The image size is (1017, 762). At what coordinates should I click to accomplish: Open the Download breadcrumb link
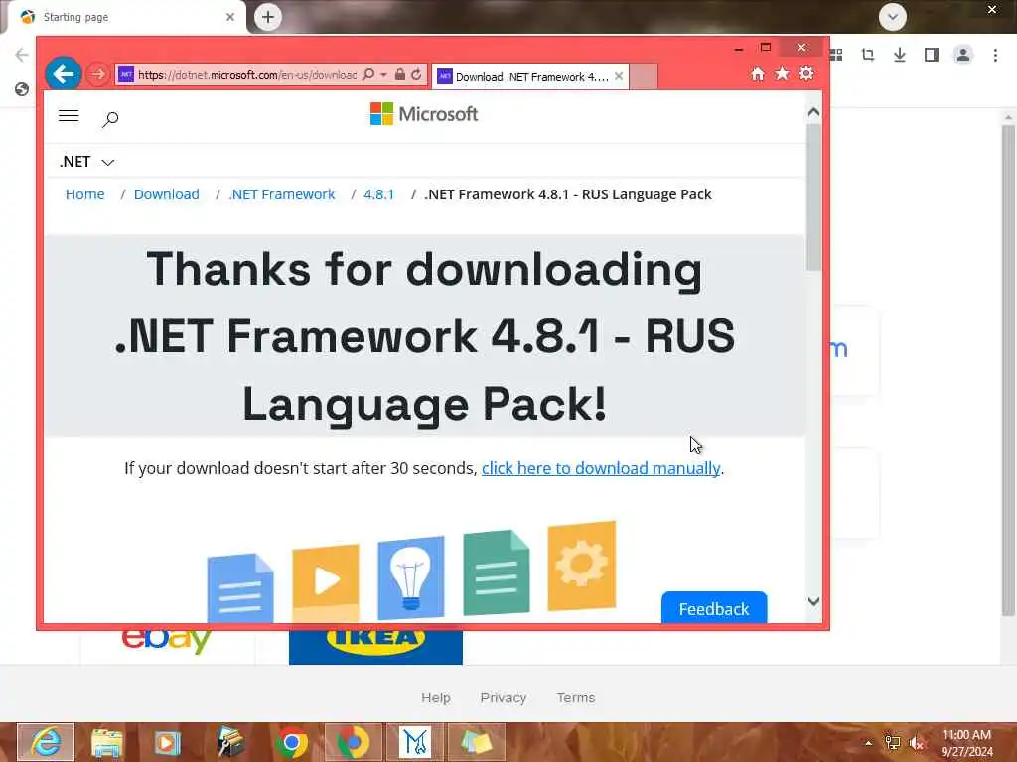click(x=167, y=194)
